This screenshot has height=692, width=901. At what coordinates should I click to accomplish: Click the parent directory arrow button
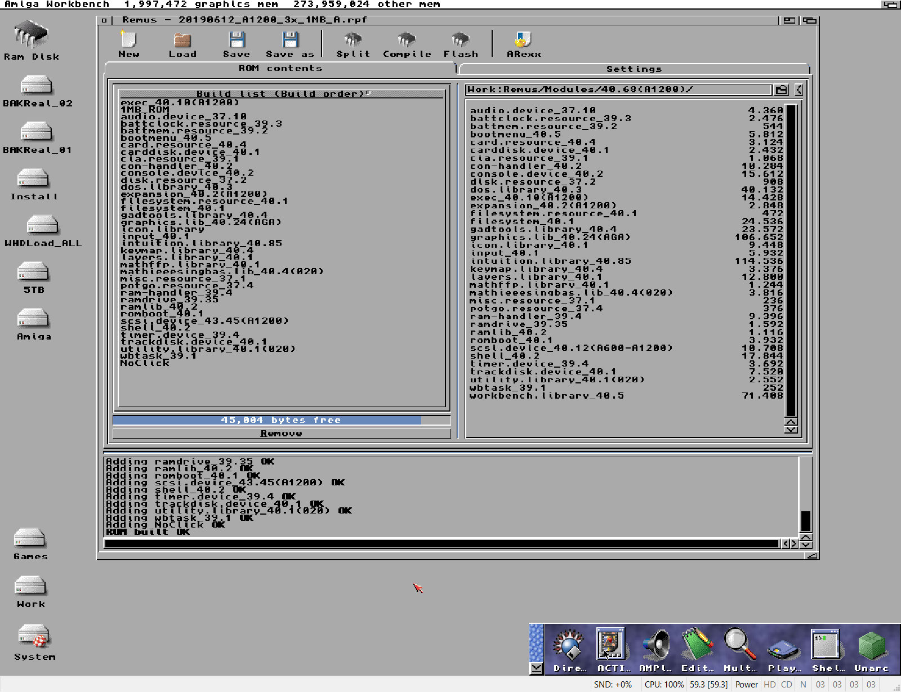point(799,90)
